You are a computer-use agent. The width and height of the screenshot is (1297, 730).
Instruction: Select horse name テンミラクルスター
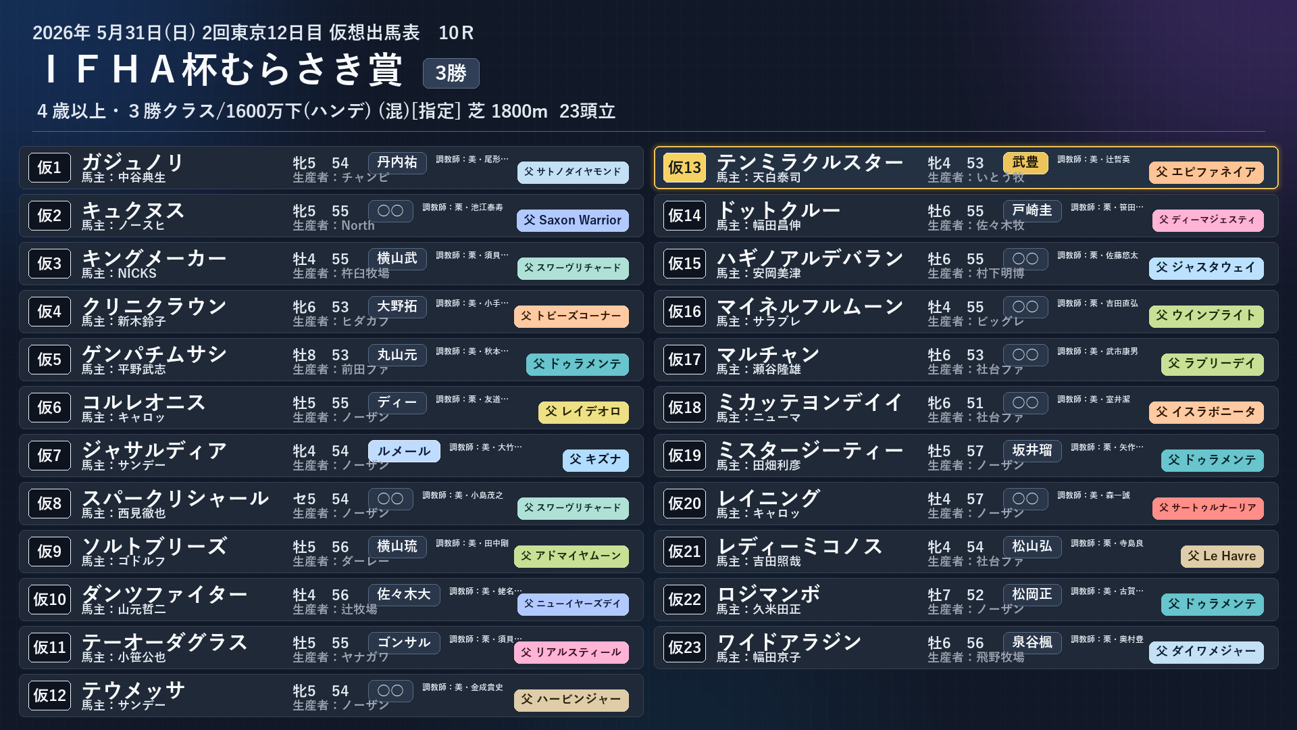click(810, 162)
